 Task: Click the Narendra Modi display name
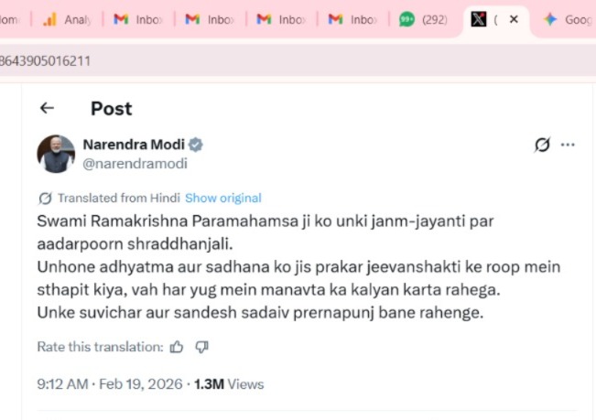(x=134, y=145)
